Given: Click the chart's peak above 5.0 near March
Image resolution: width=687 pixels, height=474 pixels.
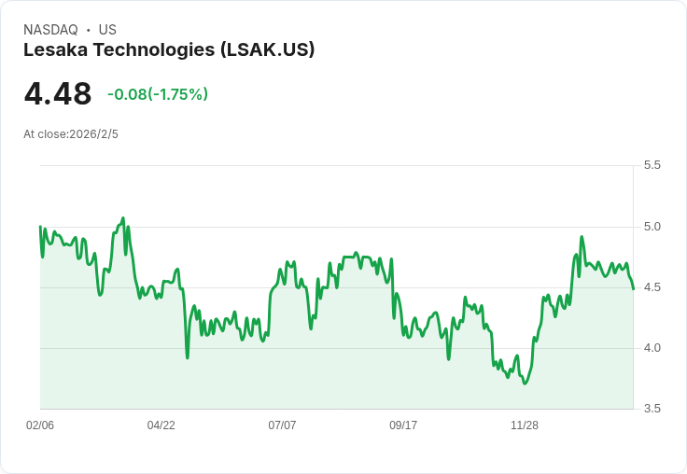Looking at the screenshot, I should (x=123, y=217).
